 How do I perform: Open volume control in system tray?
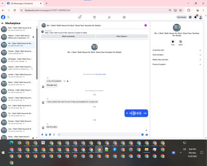[x=185, y=149]
